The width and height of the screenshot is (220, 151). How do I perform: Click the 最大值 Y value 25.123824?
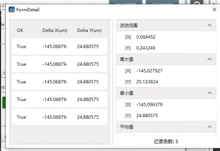tap(147, 82)
